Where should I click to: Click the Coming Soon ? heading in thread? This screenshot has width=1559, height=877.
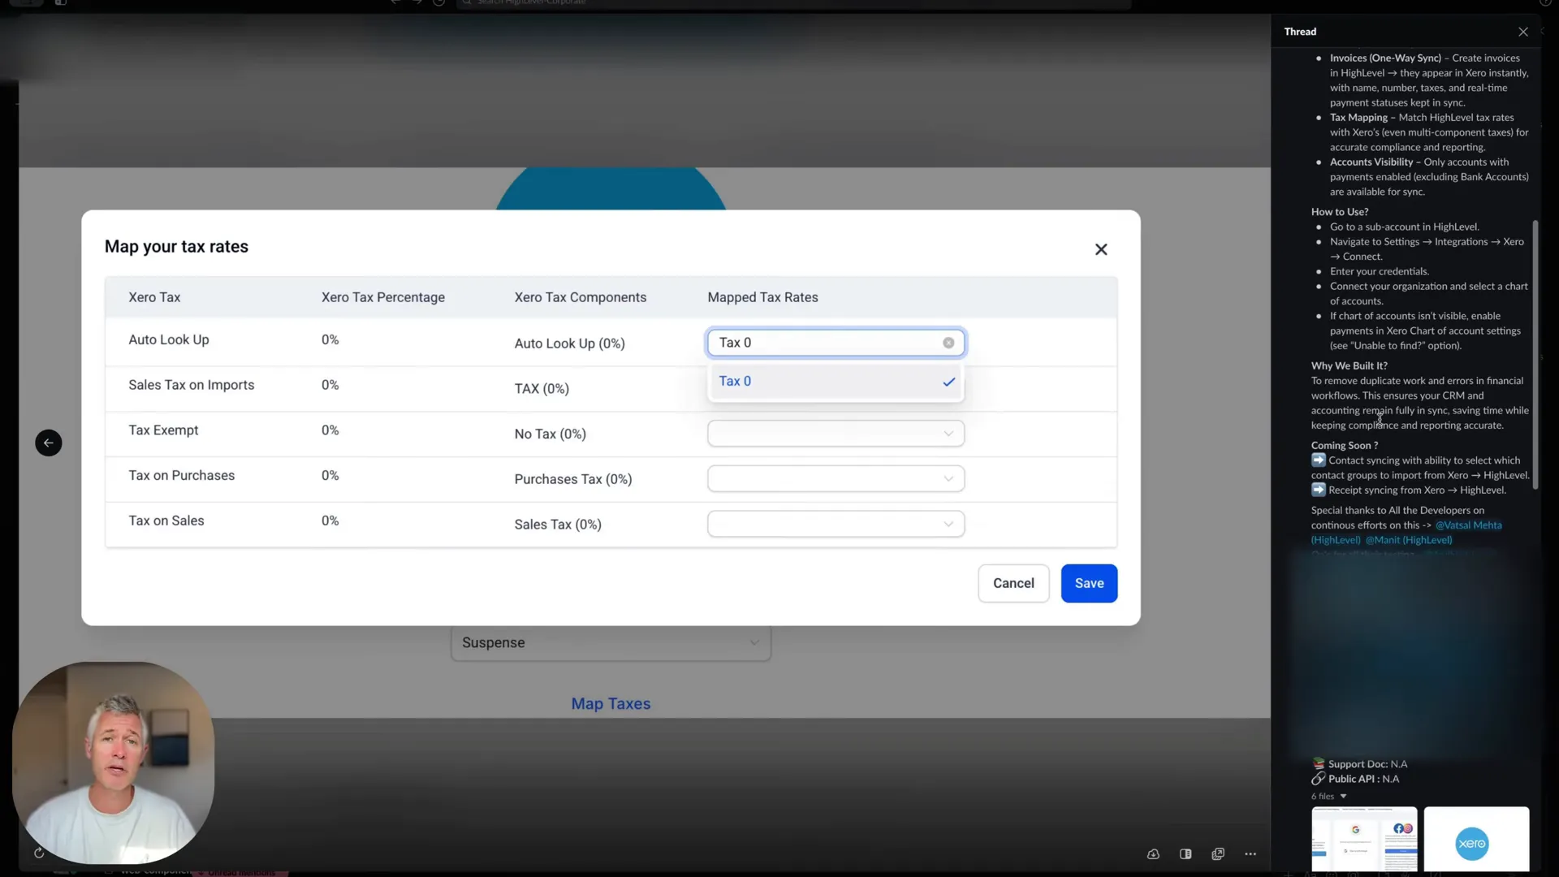tap(1345, 445)
